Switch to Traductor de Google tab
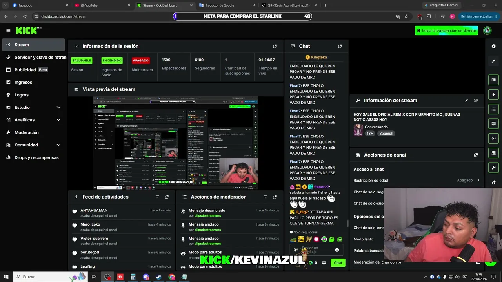This screenshot has width=502, height=282. (226, 5)
